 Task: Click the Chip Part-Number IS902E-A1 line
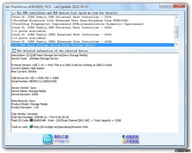[x=40, y=117]
